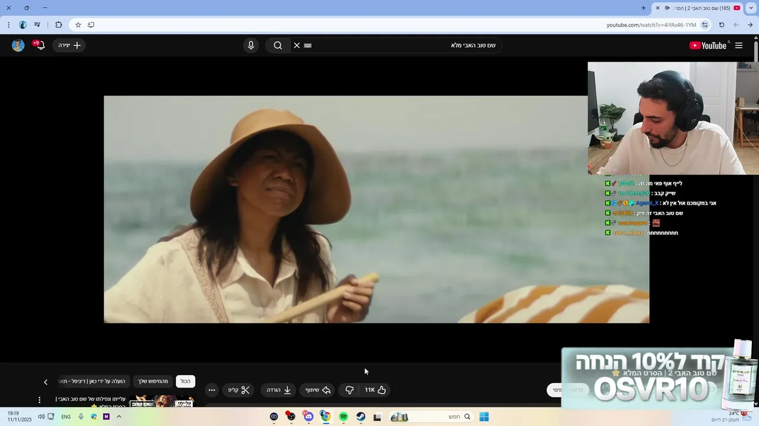Open the YouTube hamburger guide menu
This screenshot has height=426, width=759.
739,46
